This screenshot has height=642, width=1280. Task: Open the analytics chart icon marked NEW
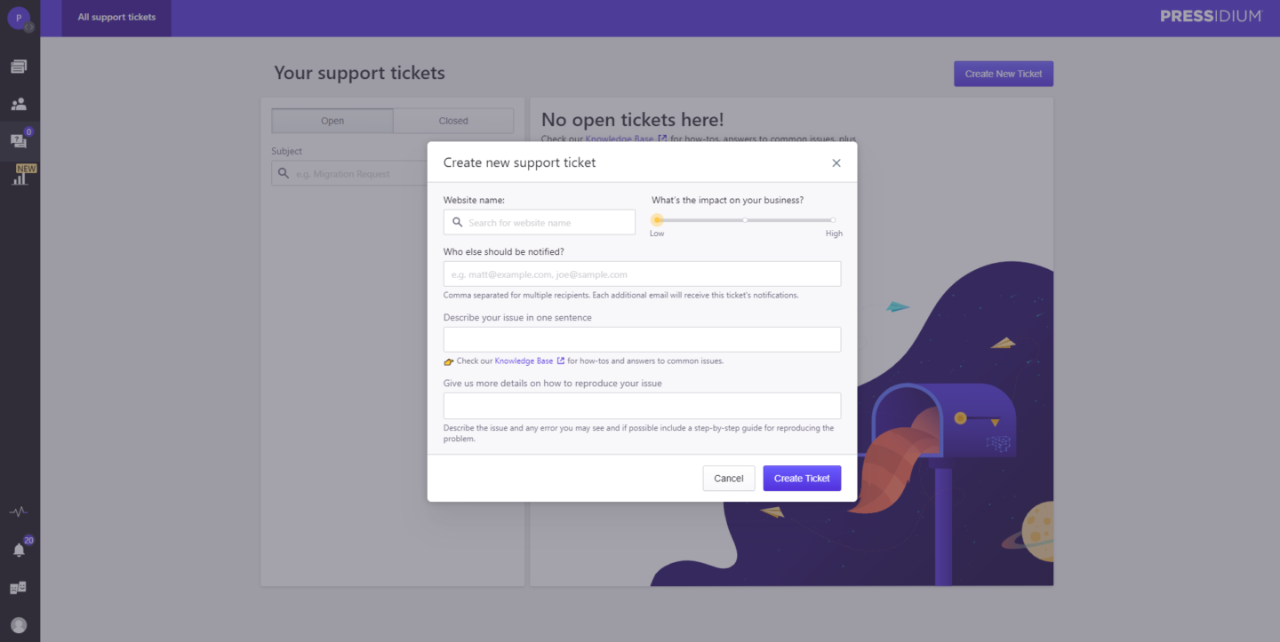[x=20, y=177]
